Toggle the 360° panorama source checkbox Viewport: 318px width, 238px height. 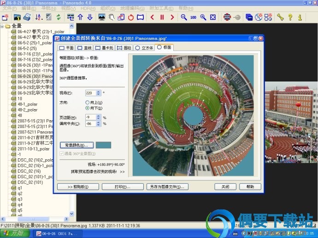point(61,154)
